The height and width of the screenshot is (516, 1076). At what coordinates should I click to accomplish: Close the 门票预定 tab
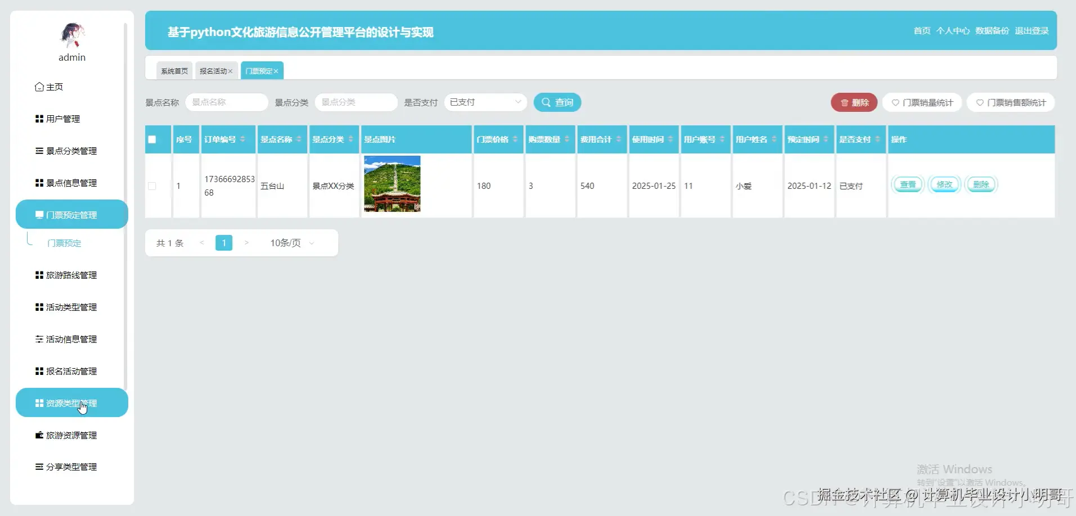[276, 71]
